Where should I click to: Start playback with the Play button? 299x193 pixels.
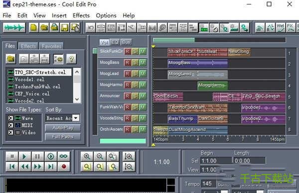click(25, 157)
